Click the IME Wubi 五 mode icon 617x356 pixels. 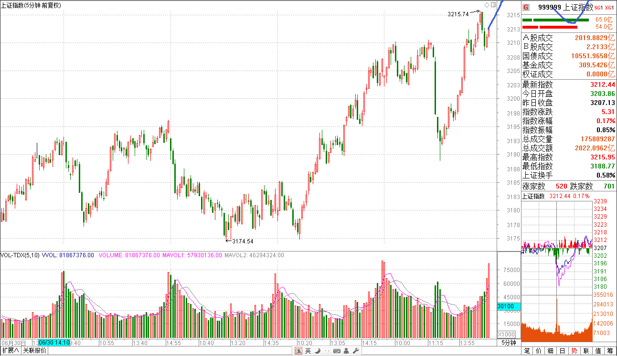[298, 351]
